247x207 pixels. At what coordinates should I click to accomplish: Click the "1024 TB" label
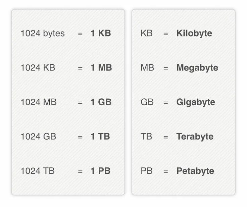coord(38,171)
